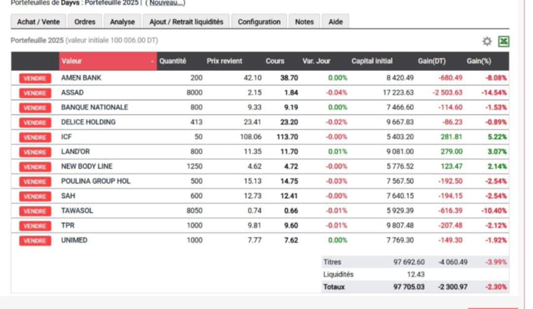Hit VENDRE on the DELICE HOLDING row
533x309 pixels.
click(x=35, y=122)
